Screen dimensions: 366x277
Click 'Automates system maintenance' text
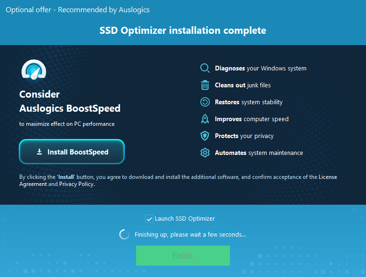point(259,153)
